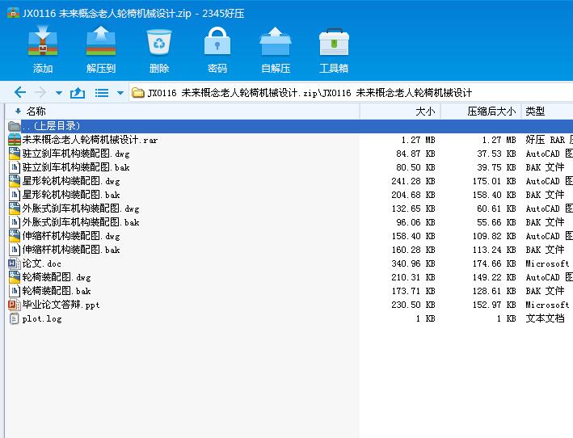Click the text file icon beside plot.log
Screen dimensions: 573x438
(x=15, y=318)
